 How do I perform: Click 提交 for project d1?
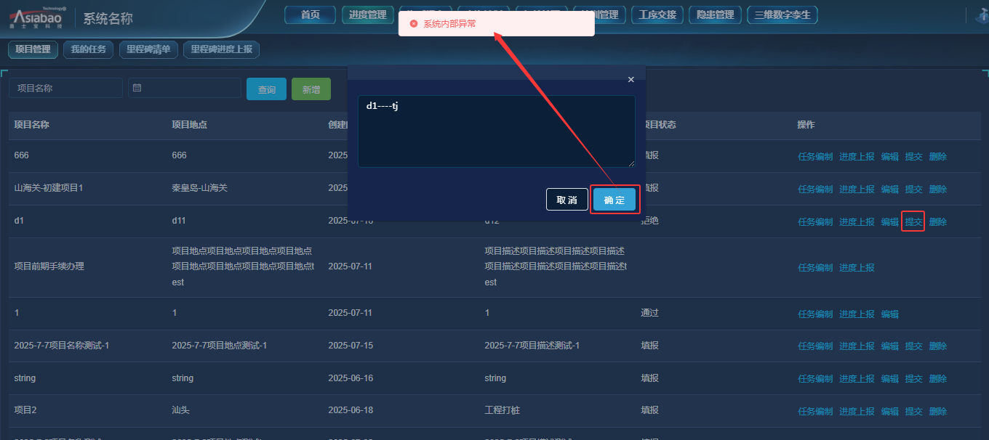tap(914, 222)
